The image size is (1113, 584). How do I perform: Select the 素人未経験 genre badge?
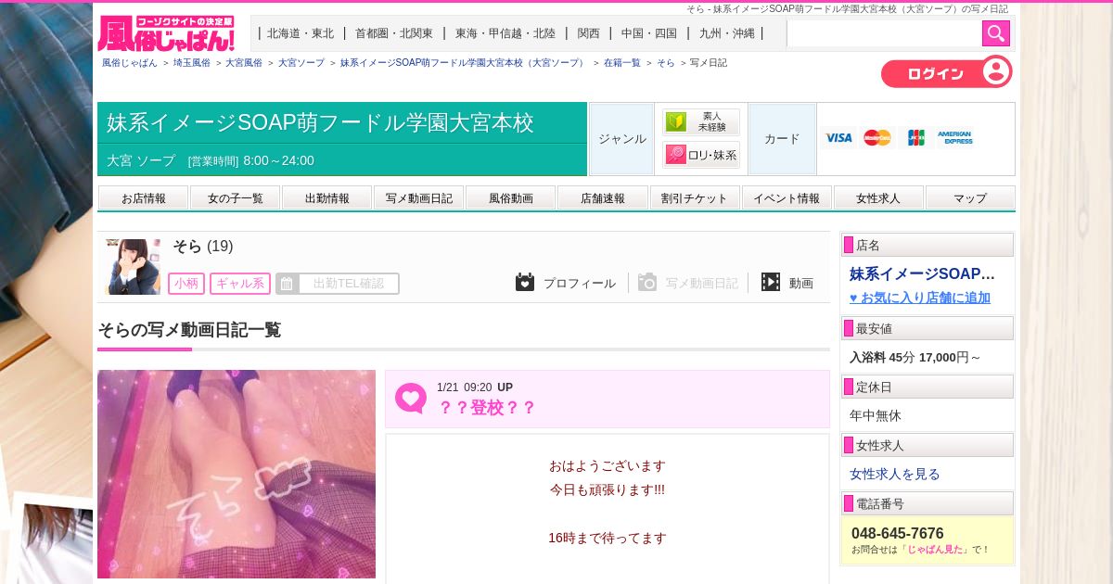pyautogui.click(x=701, y=122)
